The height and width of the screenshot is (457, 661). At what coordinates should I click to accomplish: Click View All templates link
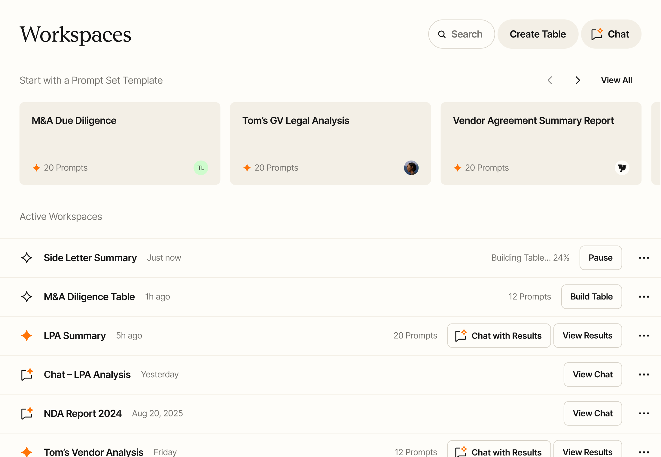pyautogui.click(x=616, y=80)
